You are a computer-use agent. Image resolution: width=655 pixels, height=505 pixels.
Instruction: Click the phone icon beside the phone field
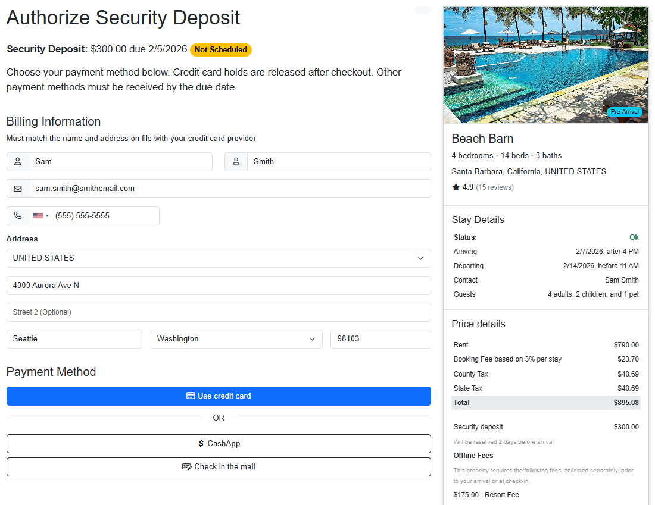(17, 216)
